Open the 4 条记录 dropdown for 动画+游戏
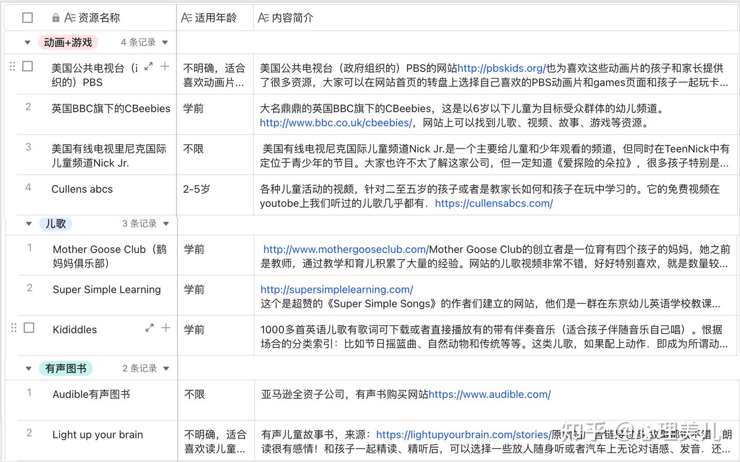The height and width of the screenshot is (462, 740). pyautogui.click(x=165, y=43)
